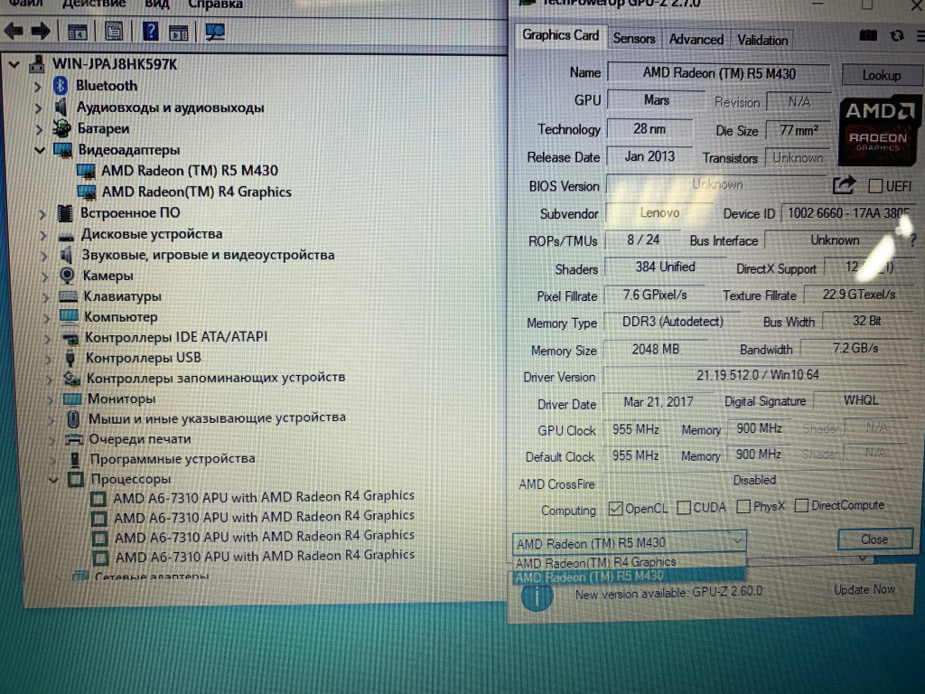Click the BIOS export share icon
The height and width of the screenshot is (694, 925).
click(x=844, y=186)
